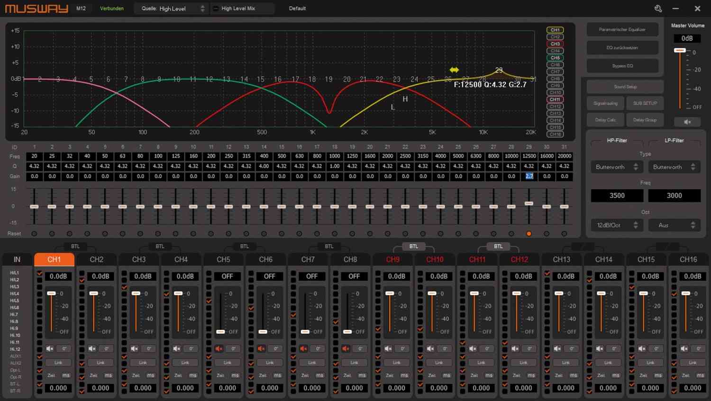Click the LP-Filter frequency field 3000

tap(674, 196)
